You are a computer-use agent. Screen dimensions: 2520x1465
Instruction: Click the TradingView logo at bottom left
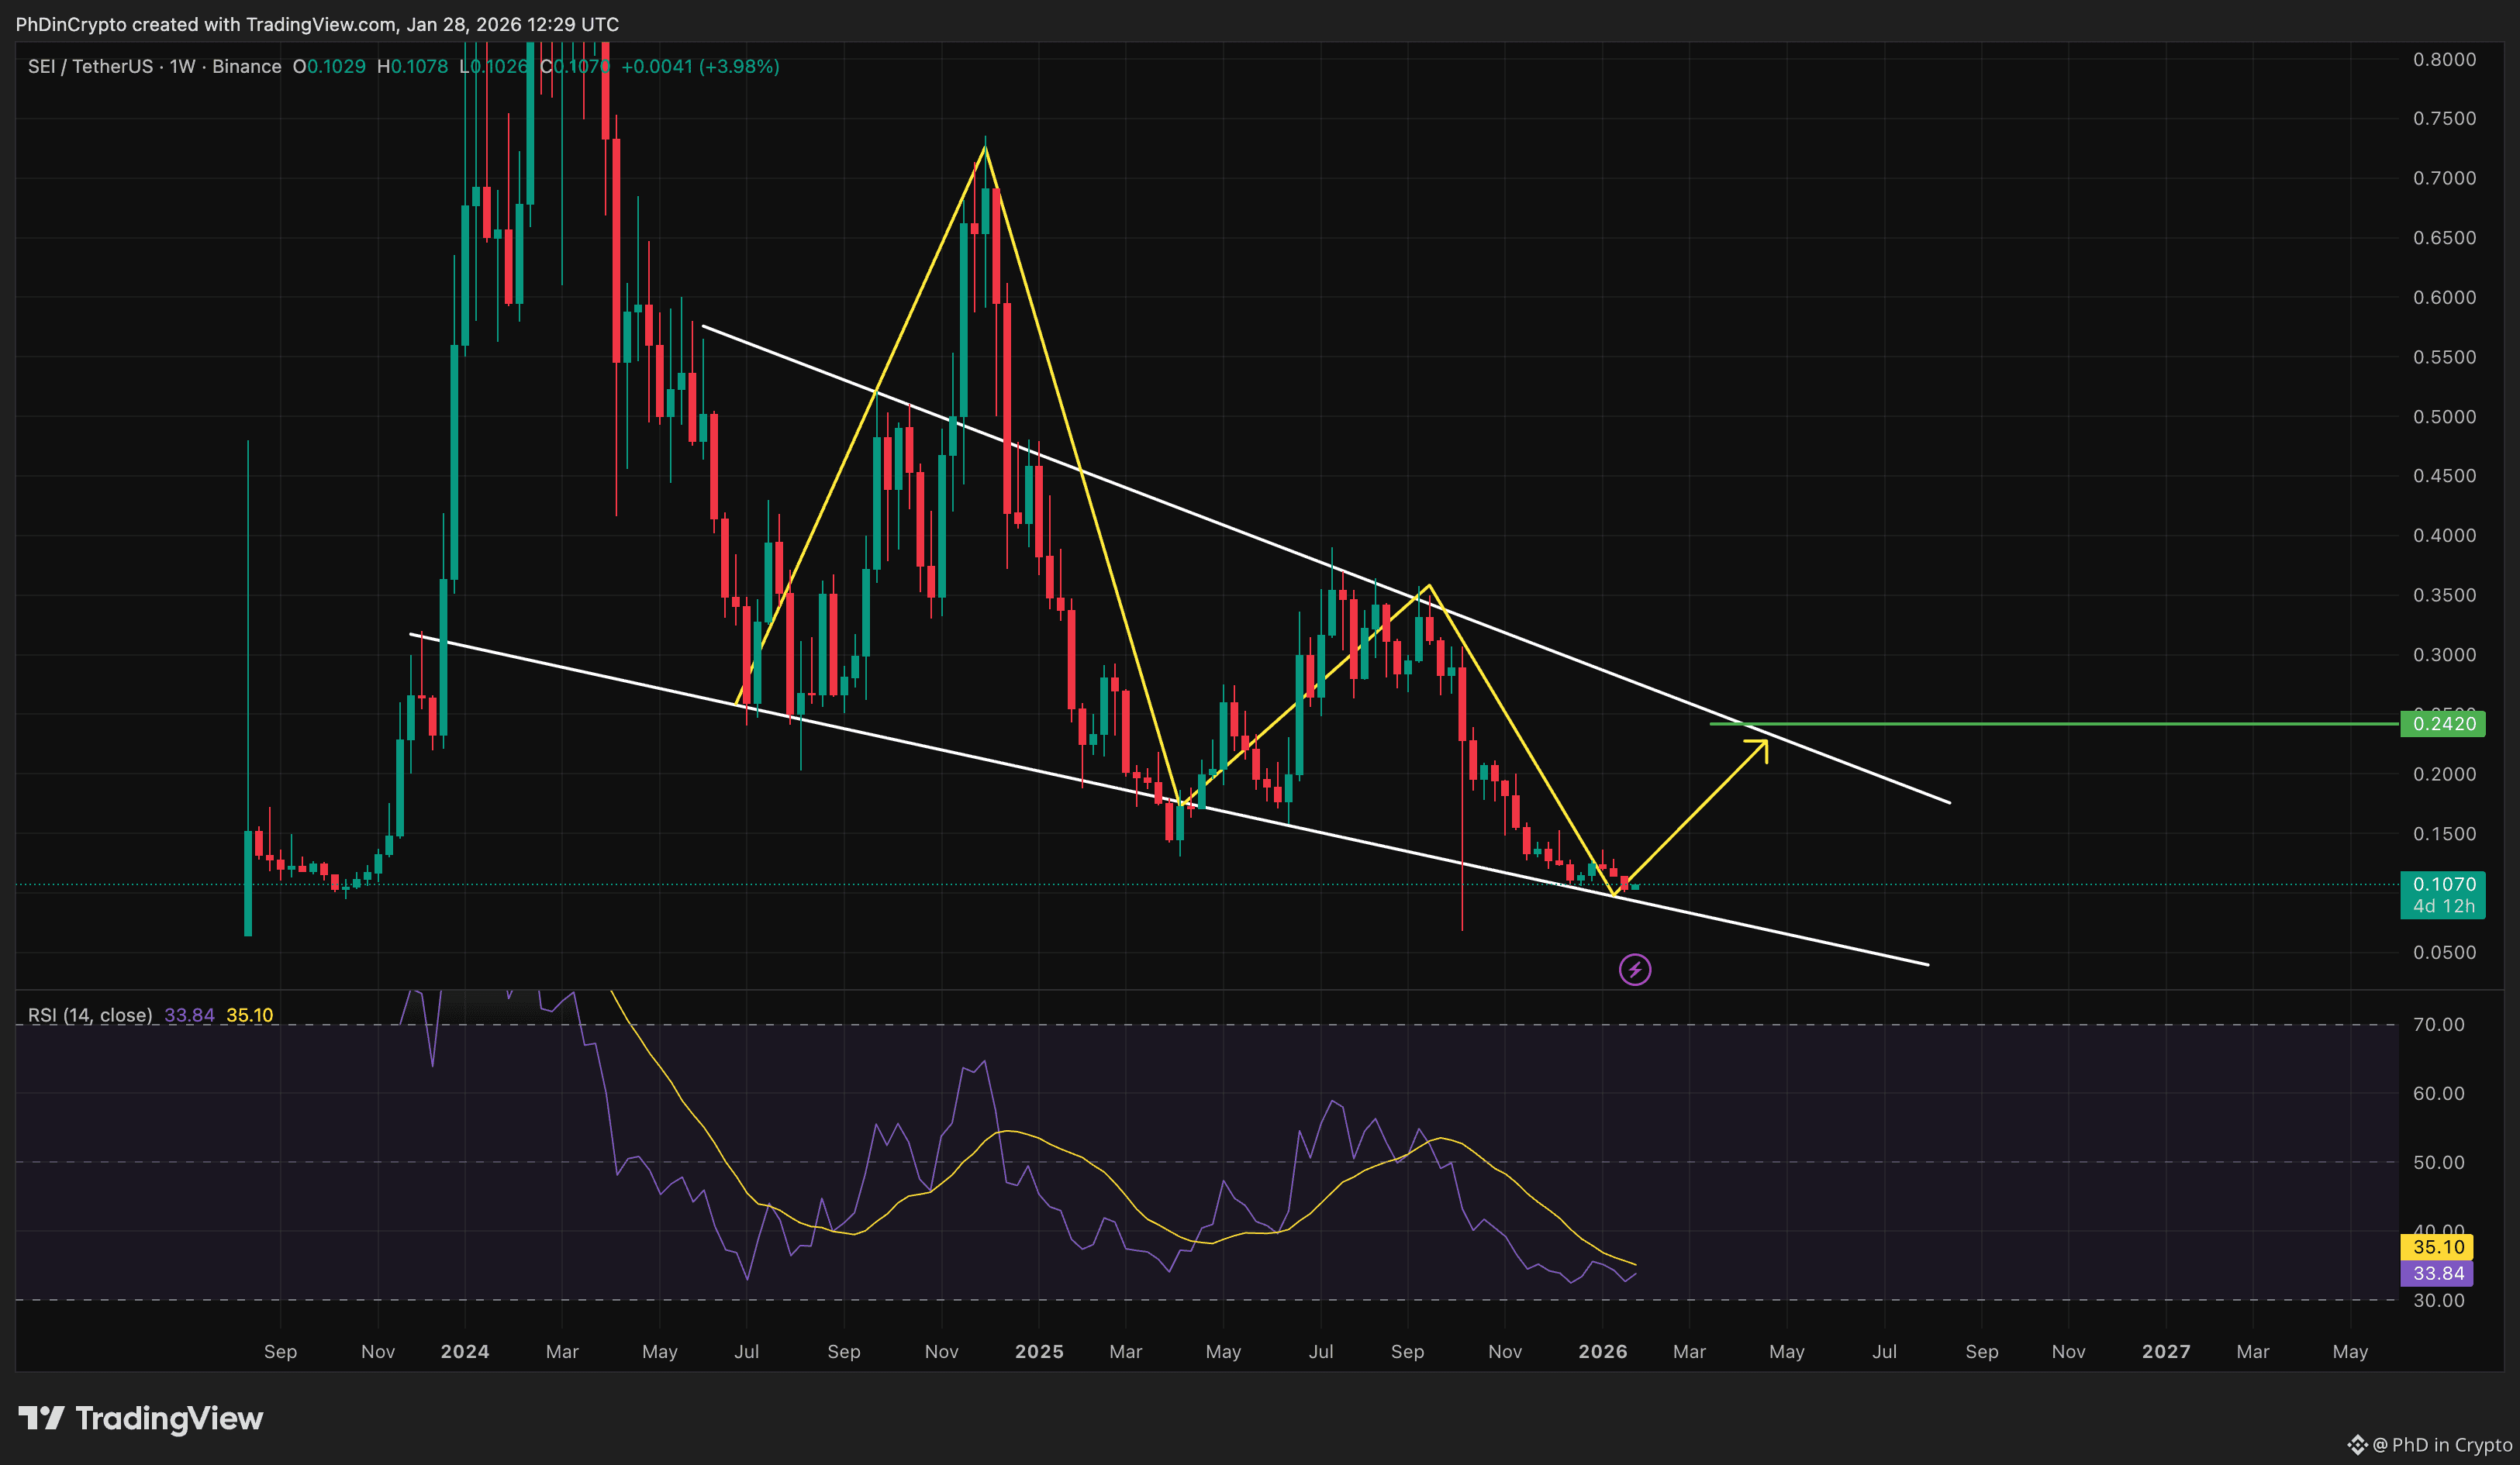pos(140,1418)
